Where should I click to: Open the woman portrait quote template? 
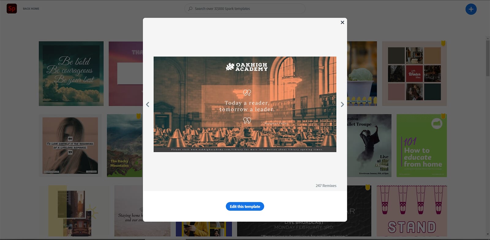click(70, 146)
